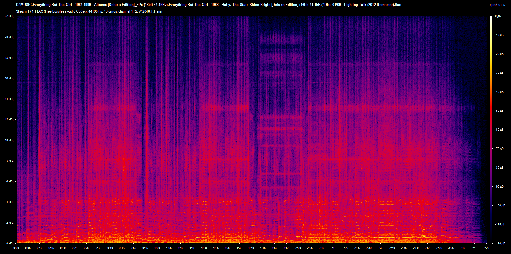The width and height of the screenshot is (511, 254).
Task: Click the '-30 дБ' level scale label
Action: tap(499, 73)
